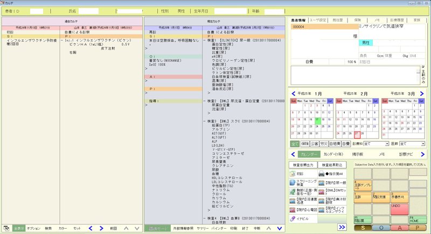Click the 初診 set icon
The width and height of the screenshot is (431, 234).
coord(293,174)
